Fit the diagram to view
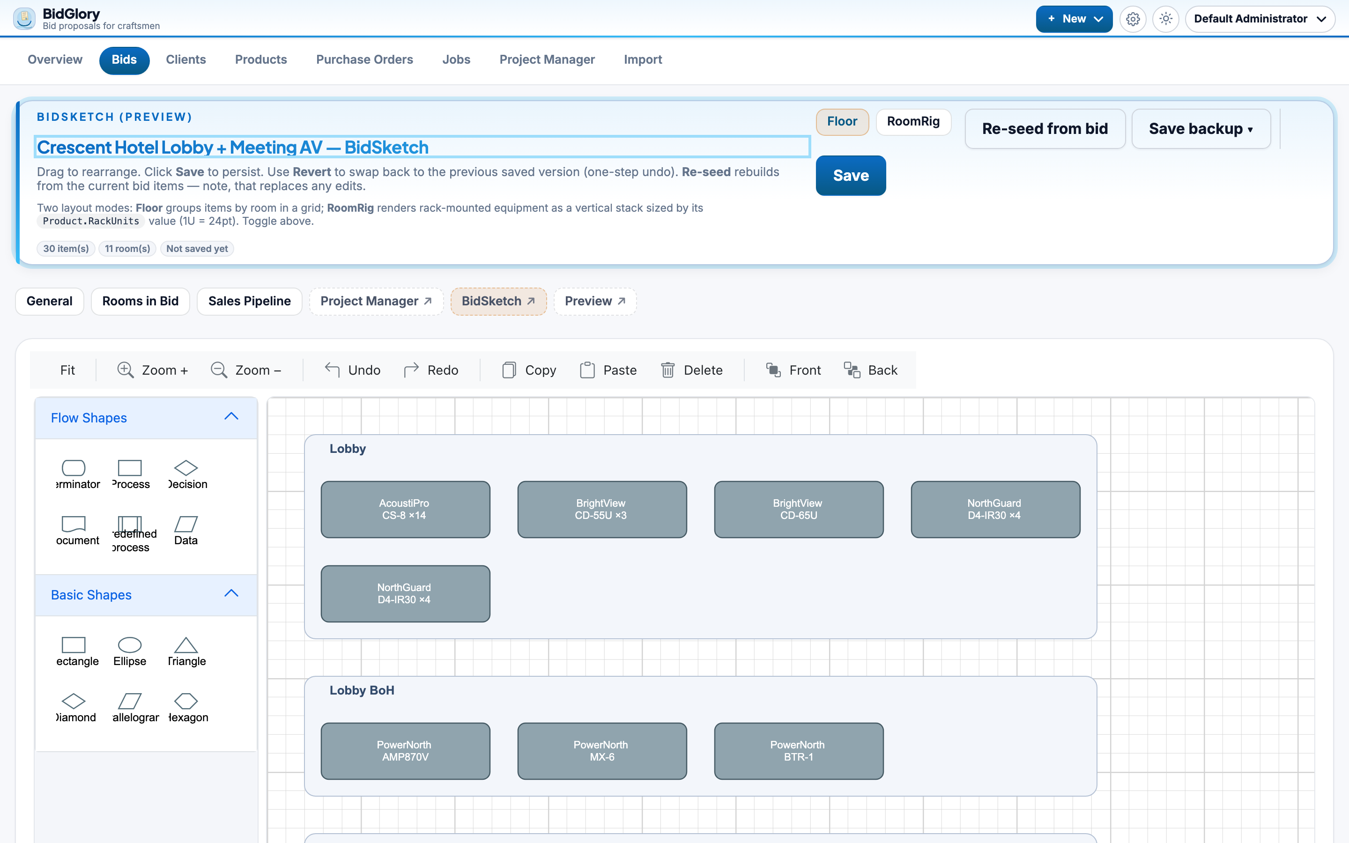The height and width of the screenshot is (843, 1349). click(x=67, y=370)
